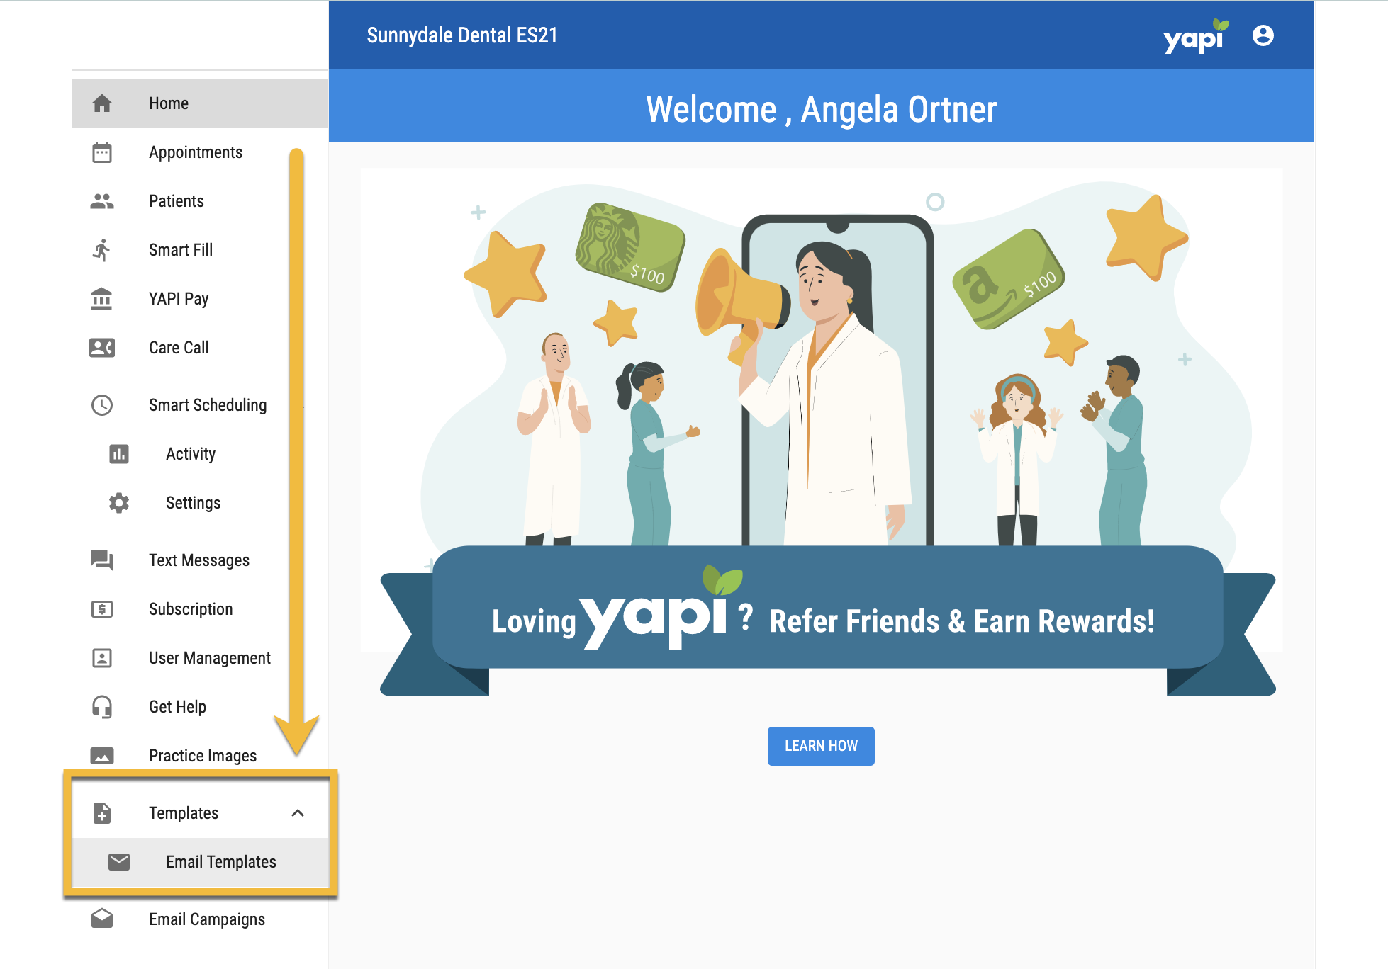This screenshot has width=1388, height=969.
Task: Open the Appointments menu item
Action: pos(200,152)
